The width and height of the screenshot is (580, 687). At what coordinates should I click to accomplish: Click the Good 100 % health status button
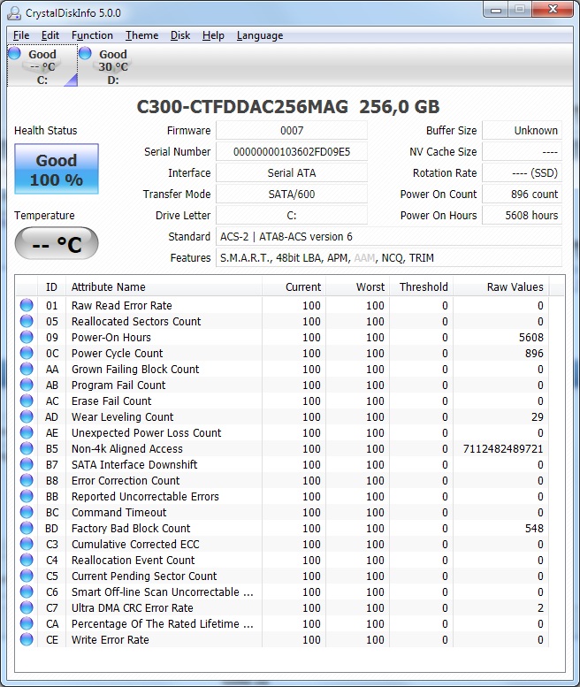pyautogui.click(x=57, y=169)
